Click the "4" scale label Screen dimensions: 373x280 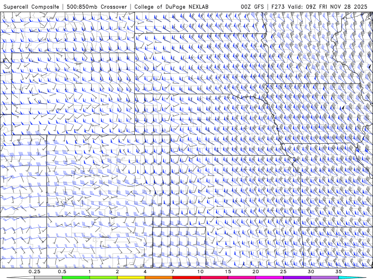tap(145, 272)
